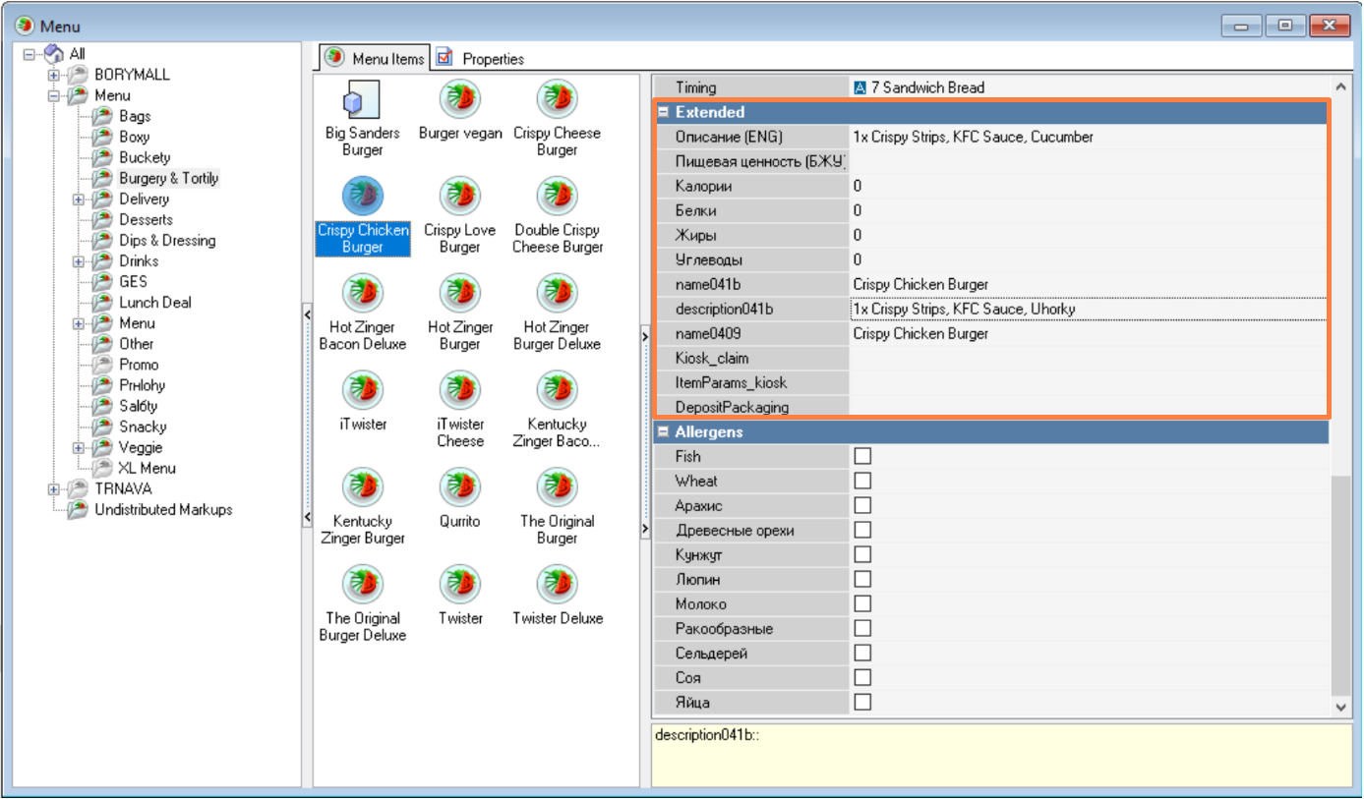The width and height of the screenshot is (1364, 799).
Task: Select The Original Burger icon
Action: (557, 487)
